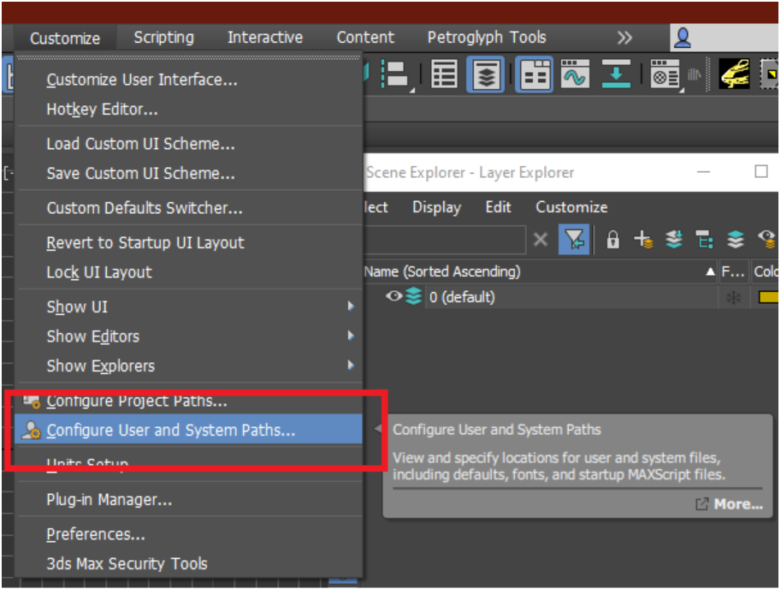
Task: Open Configure Project Paths...
Action: coord(189,401)
